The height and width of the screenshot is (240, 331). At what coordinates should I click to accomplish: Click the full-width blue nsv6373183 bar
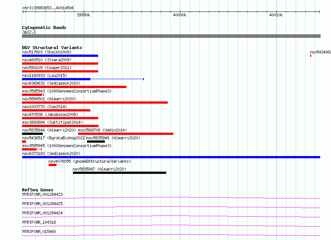click(171, 157)
